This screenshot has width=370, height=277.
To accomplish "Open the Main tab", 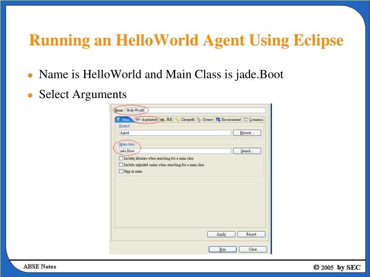I will pos(123,119).
